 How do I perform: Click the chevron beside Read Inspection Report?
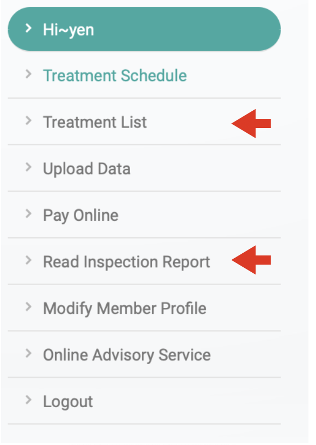click(x=29, y=260)
